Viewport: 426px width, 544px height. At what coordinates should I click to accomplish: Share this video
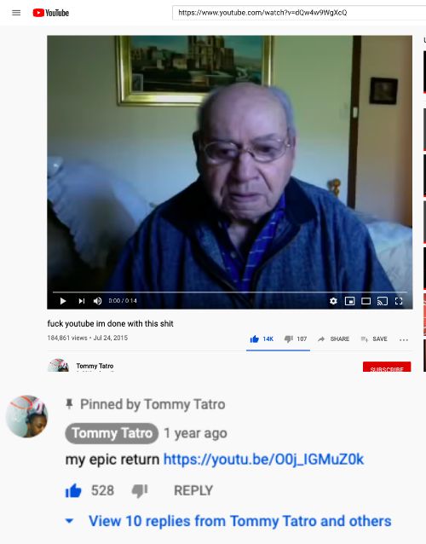(x=333, y=339)
